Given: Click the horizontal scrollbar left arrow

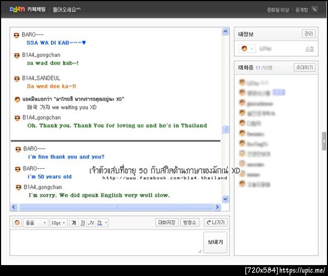Looking at the screenshot, I should pos(14,207).
